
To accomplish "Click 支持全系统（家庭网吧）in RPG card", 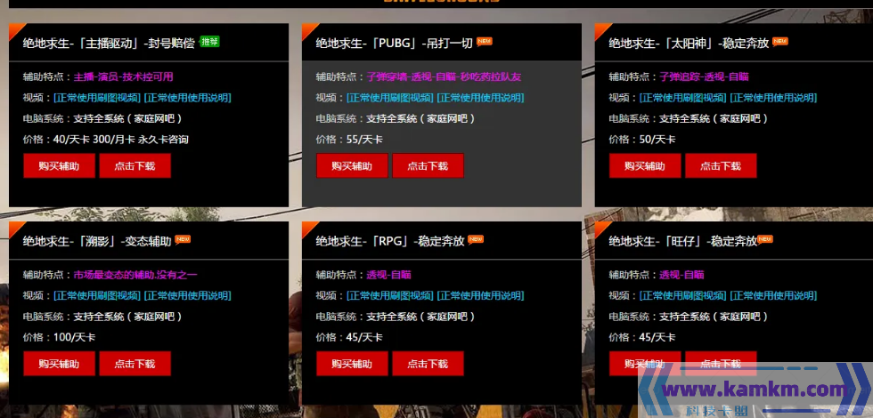I will (420, 317).
